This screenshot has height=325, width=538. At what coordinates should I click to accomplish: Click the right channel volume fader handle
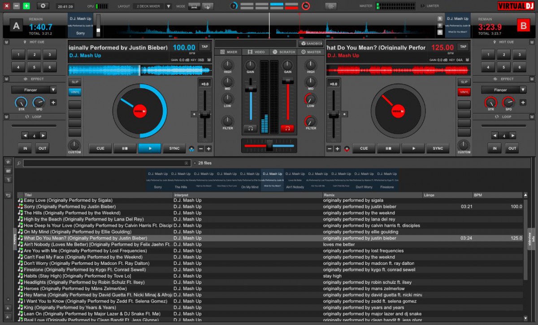[287, 81]
